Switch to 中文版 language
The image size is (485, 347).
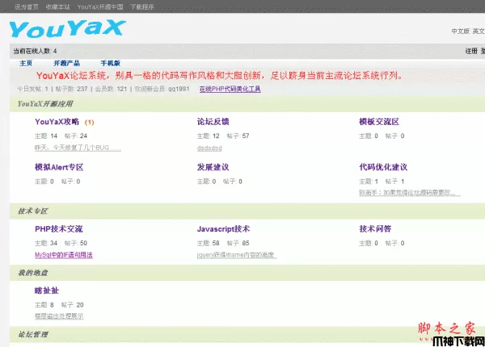[460, 31]
